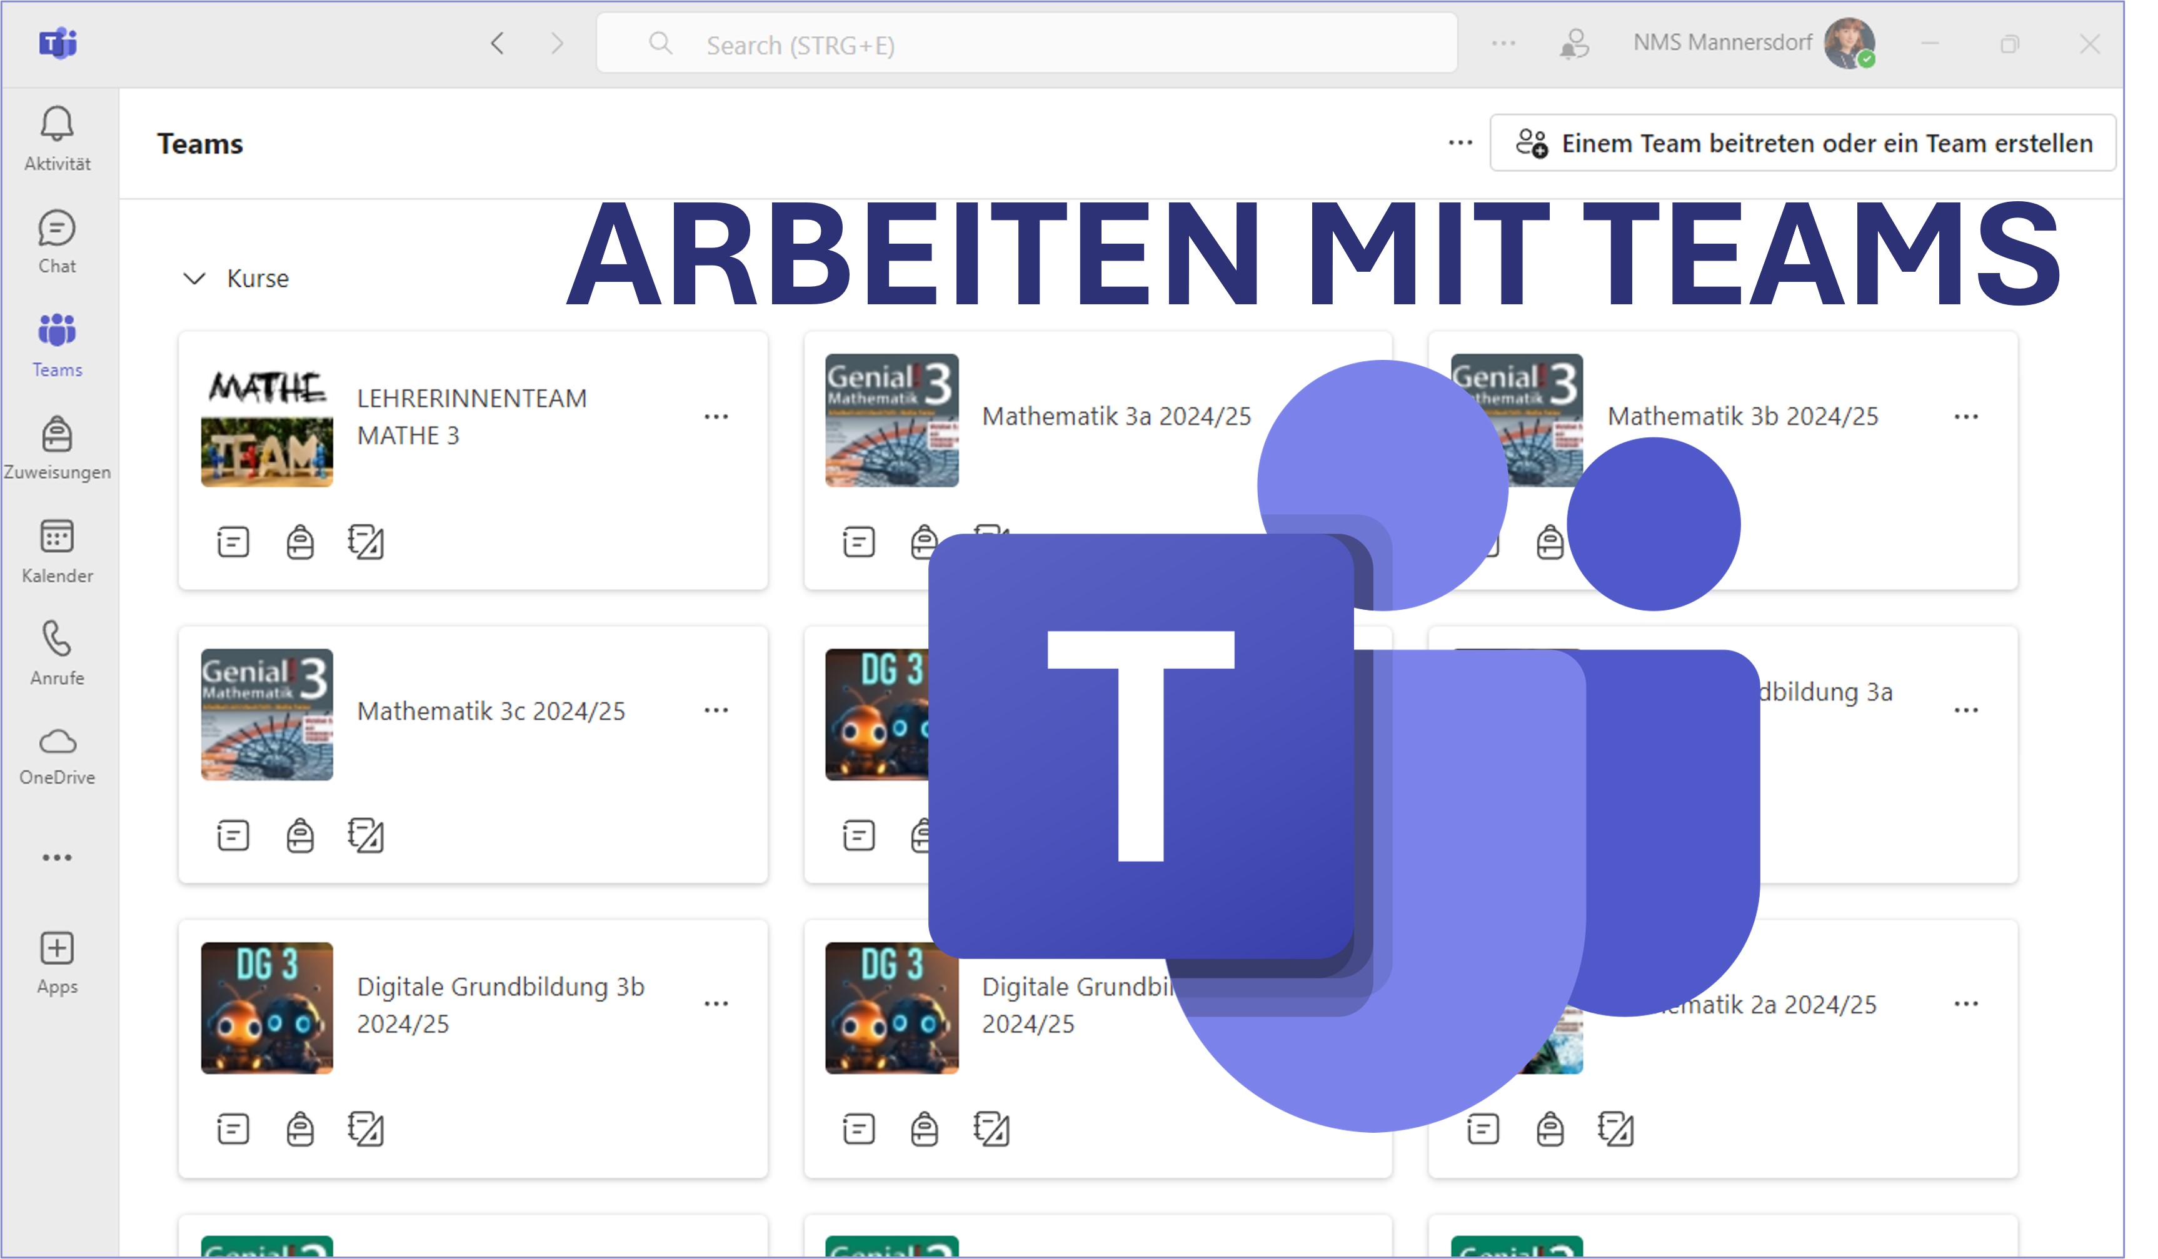Image resolution: width=2158 pixels, height=1259 pixels.
Task: Open NMS Mannersdorf profile avatar
Action: point(1850,42)
